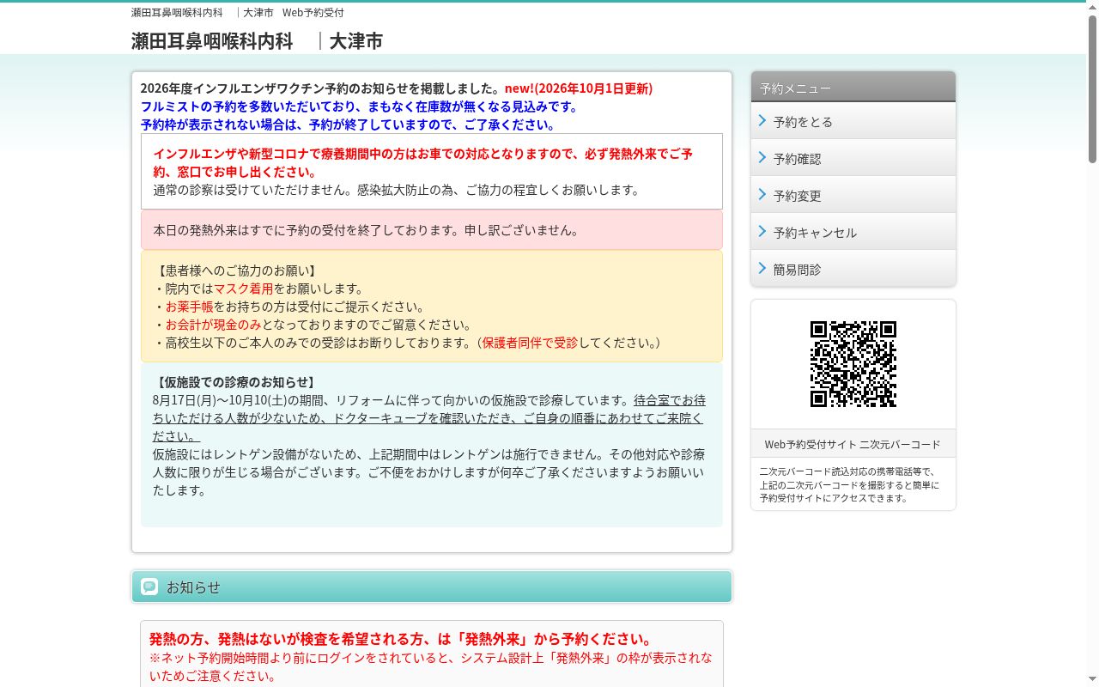Click the 本日の発熱外来 reception closed notice
Screen dimensions: 1099x687
tap(432, 230)
